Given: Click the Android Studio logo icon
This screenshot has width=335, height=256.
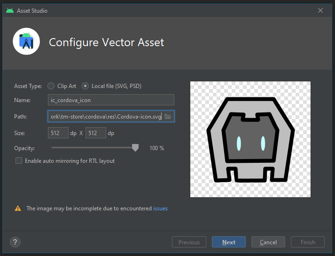Looking at the screenshot, I should 26,41.
